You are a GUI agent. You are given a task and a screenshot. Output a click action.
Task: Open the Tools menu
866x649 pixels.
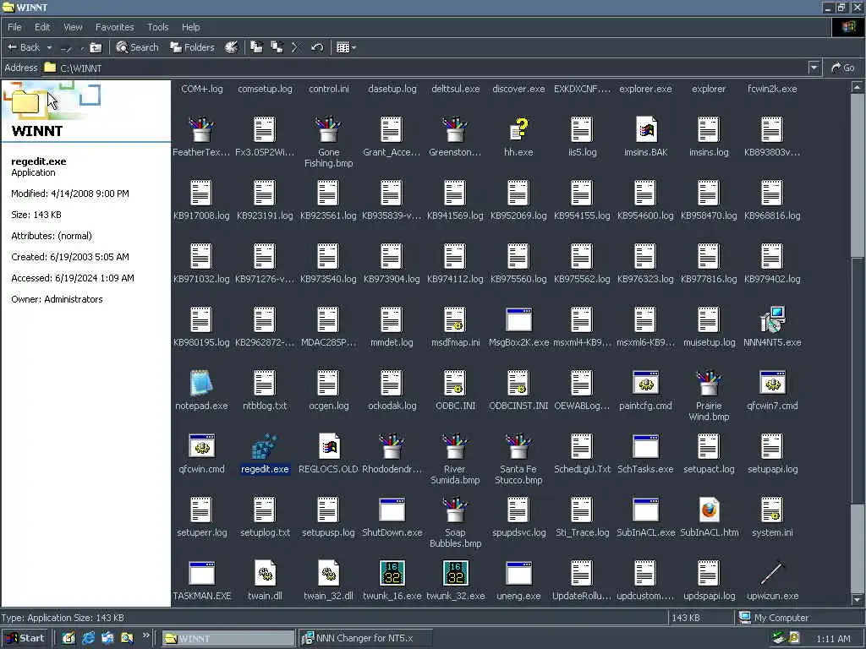pyautogui.click(x=157, y=27)
